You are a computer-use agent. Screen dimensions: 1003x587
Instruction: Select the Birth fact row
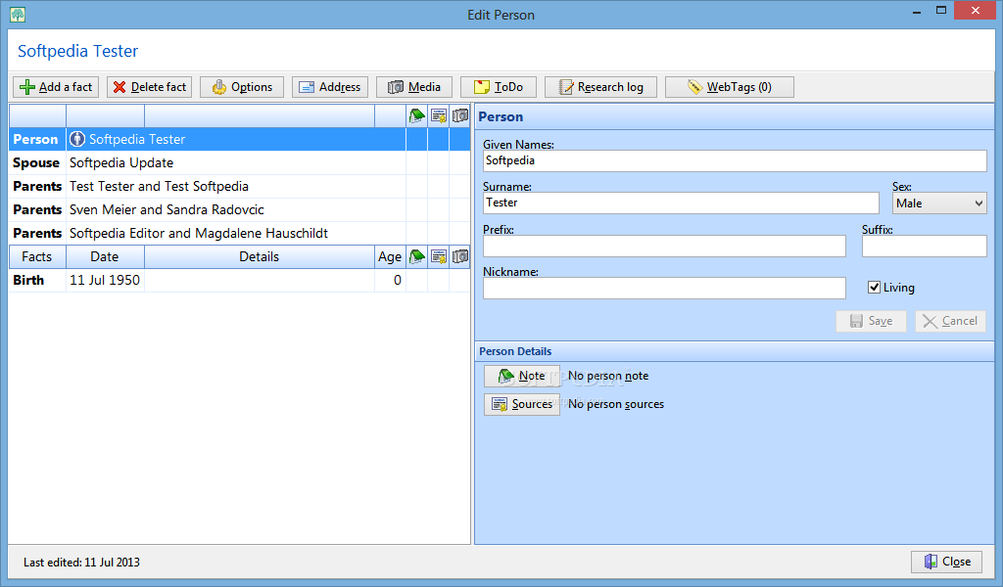239,281
